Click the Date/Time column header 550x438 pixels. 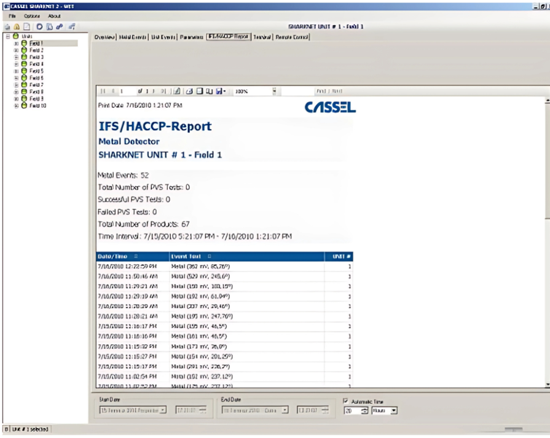coord(133,256)
